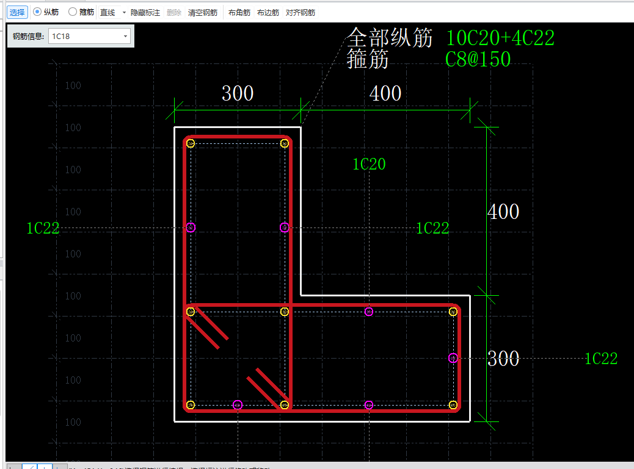Image resolution: width=634 pixels, height=469 pixels.
Task: Click the right-side 400 vertical dimension
Action: point(503,212)
